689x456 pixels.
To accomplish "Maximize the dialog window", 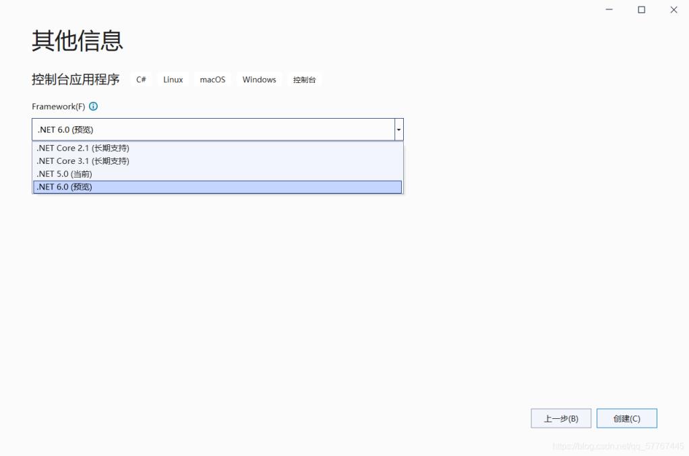I will 642,9.
